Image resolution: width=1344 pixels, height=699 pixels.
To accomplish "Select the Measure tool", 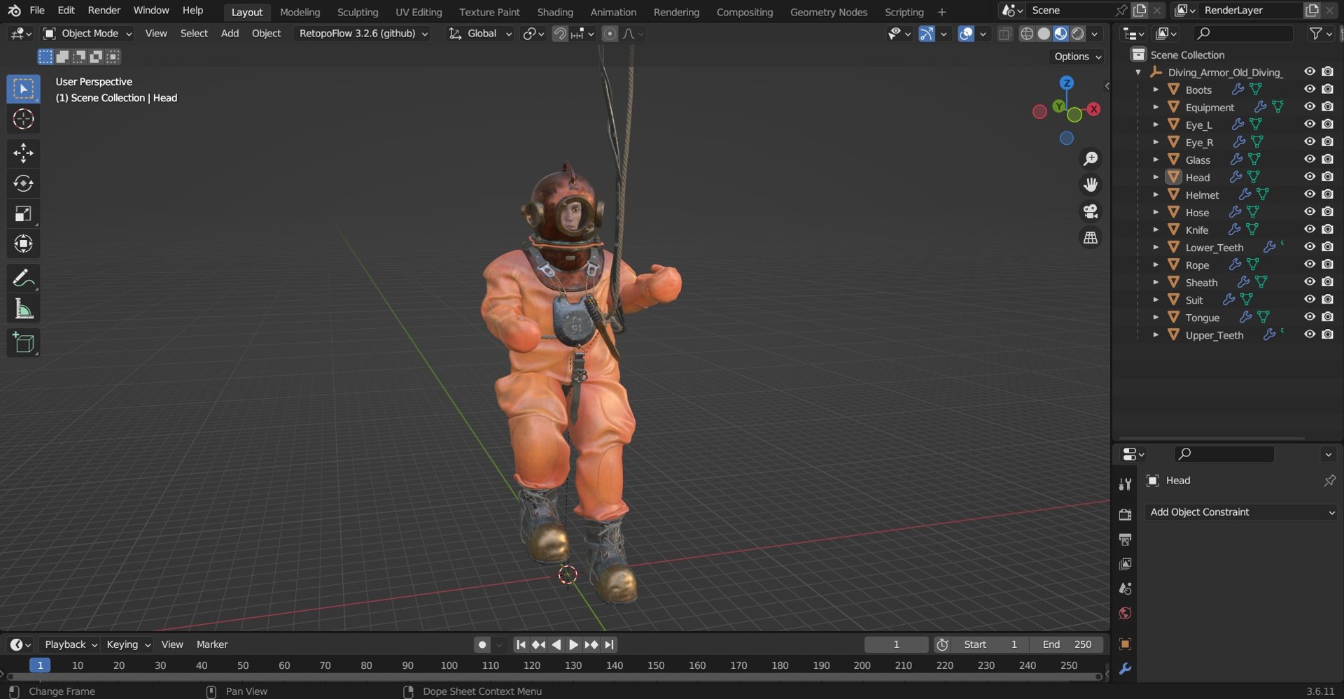I will click(23, 309).
